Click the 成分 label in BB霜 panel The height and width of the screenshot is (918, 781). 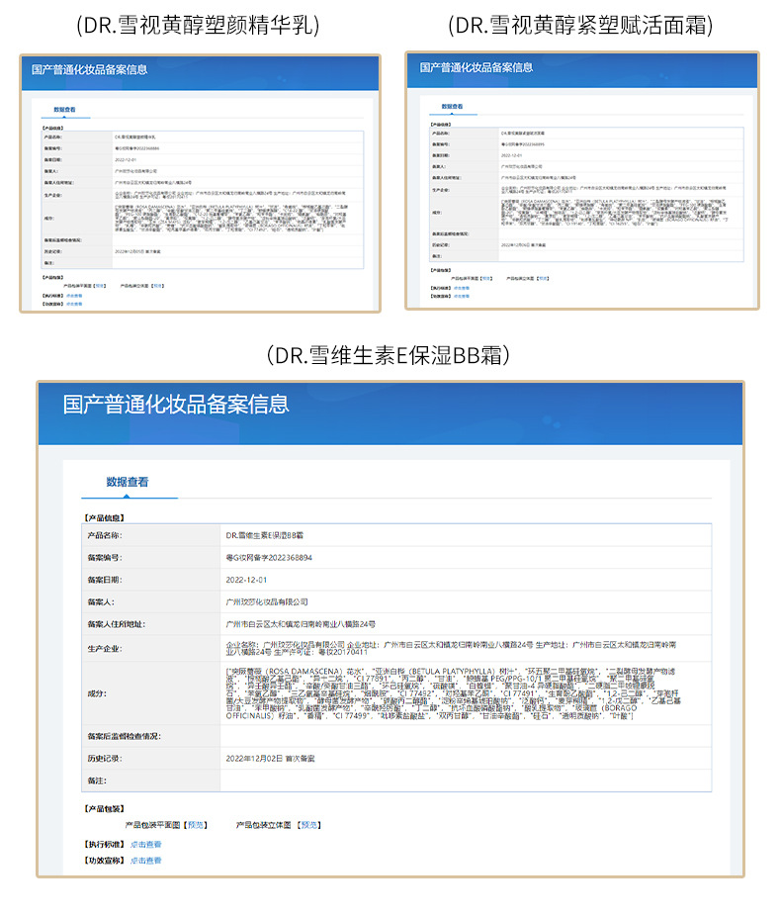pos(97,693)
